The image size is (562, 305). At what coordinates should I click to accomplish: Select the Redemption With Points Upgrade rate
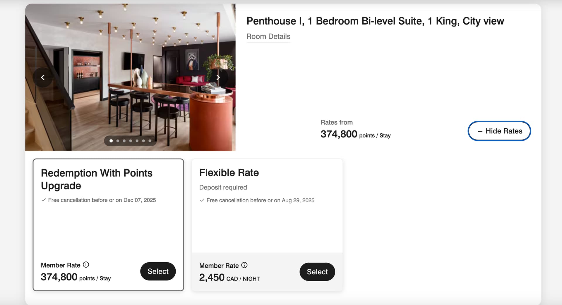coord(158,271)
